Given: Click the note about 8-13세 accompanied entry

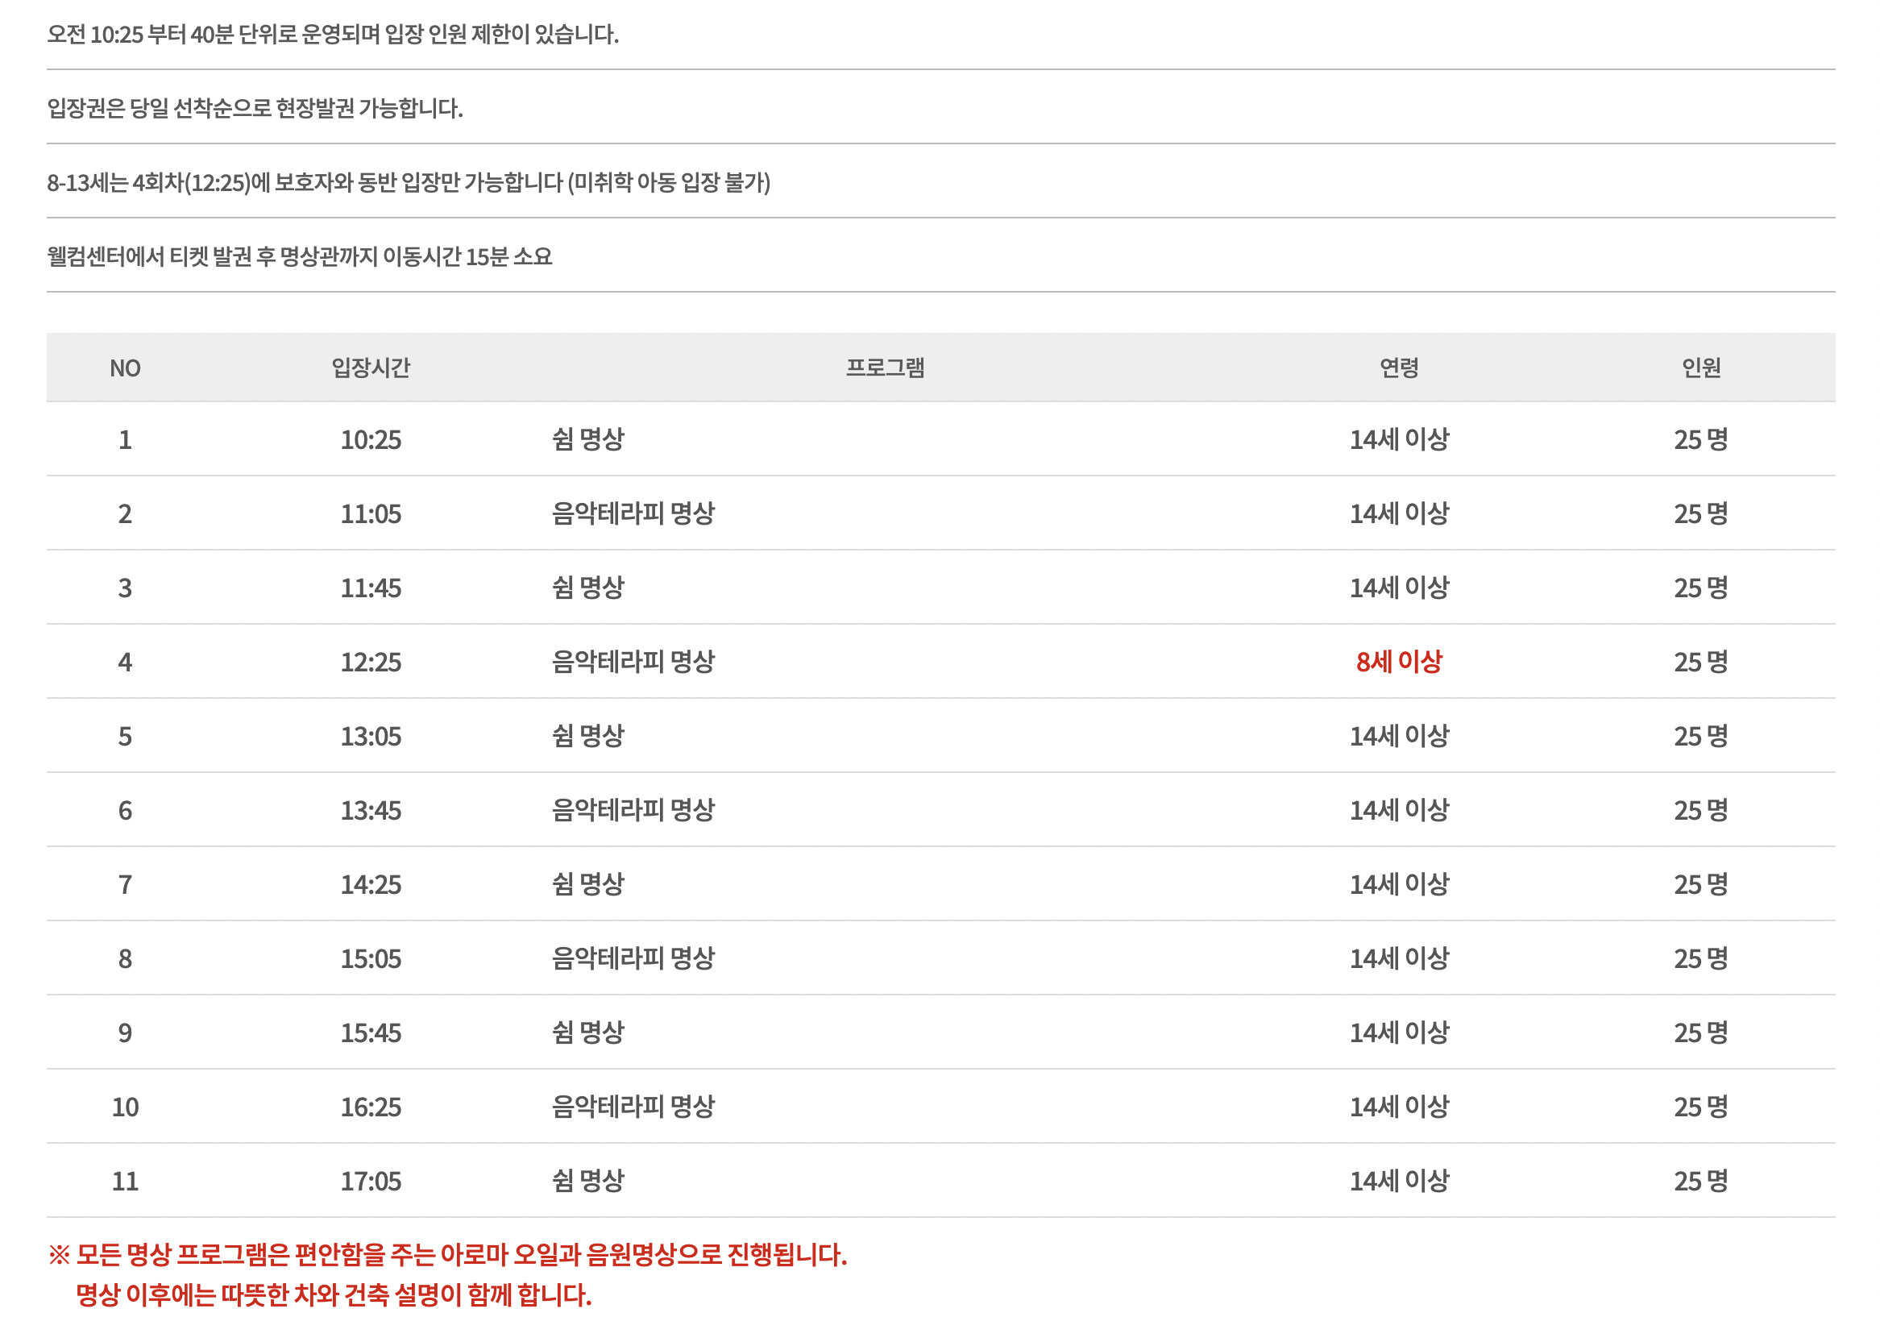Looking at the screenshot, I should (x=408, y=182).
